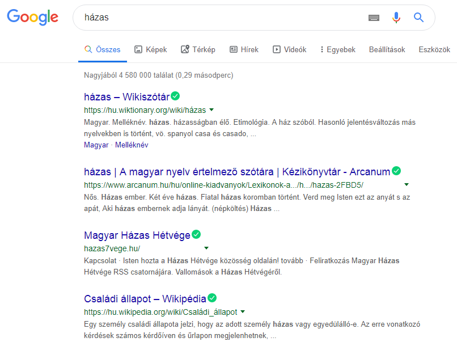
Task: Open the Arcanum értelmező szótára result
Action: [237, 172]
